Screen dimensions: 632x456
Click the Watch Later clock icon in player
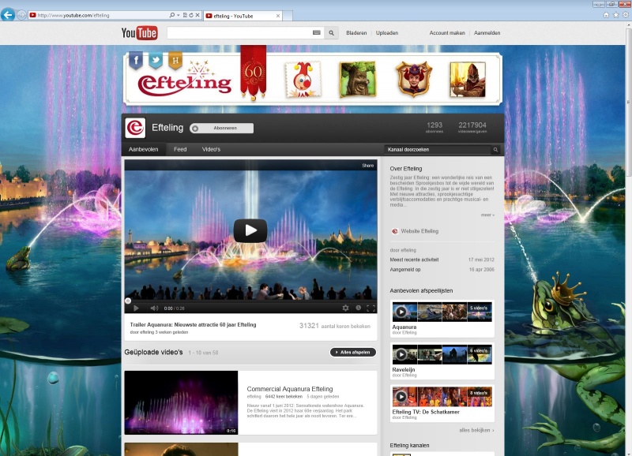[x=359, y=308]
